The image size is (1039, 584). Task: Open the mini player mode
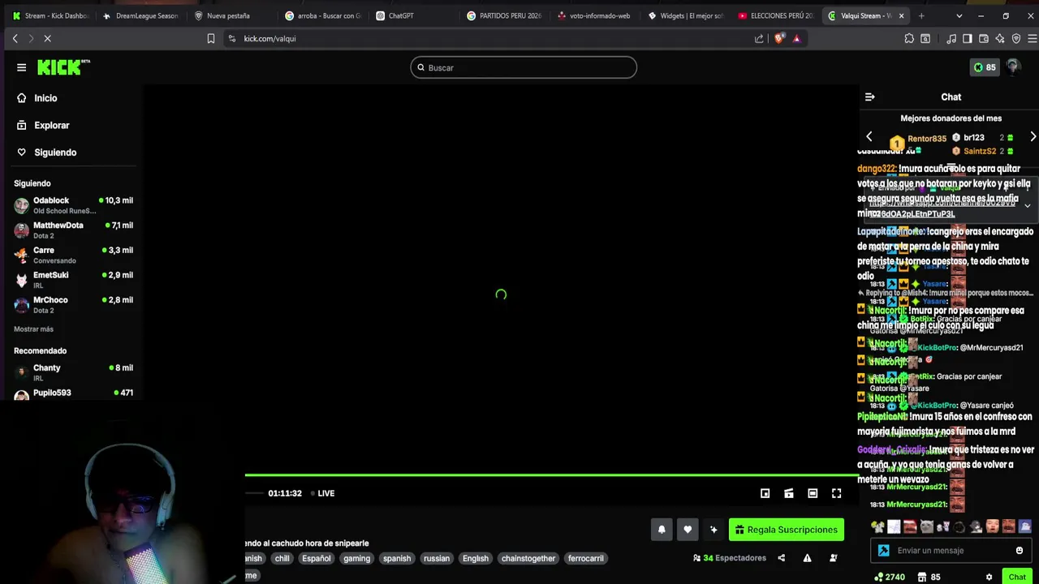(x=765, y=493)
